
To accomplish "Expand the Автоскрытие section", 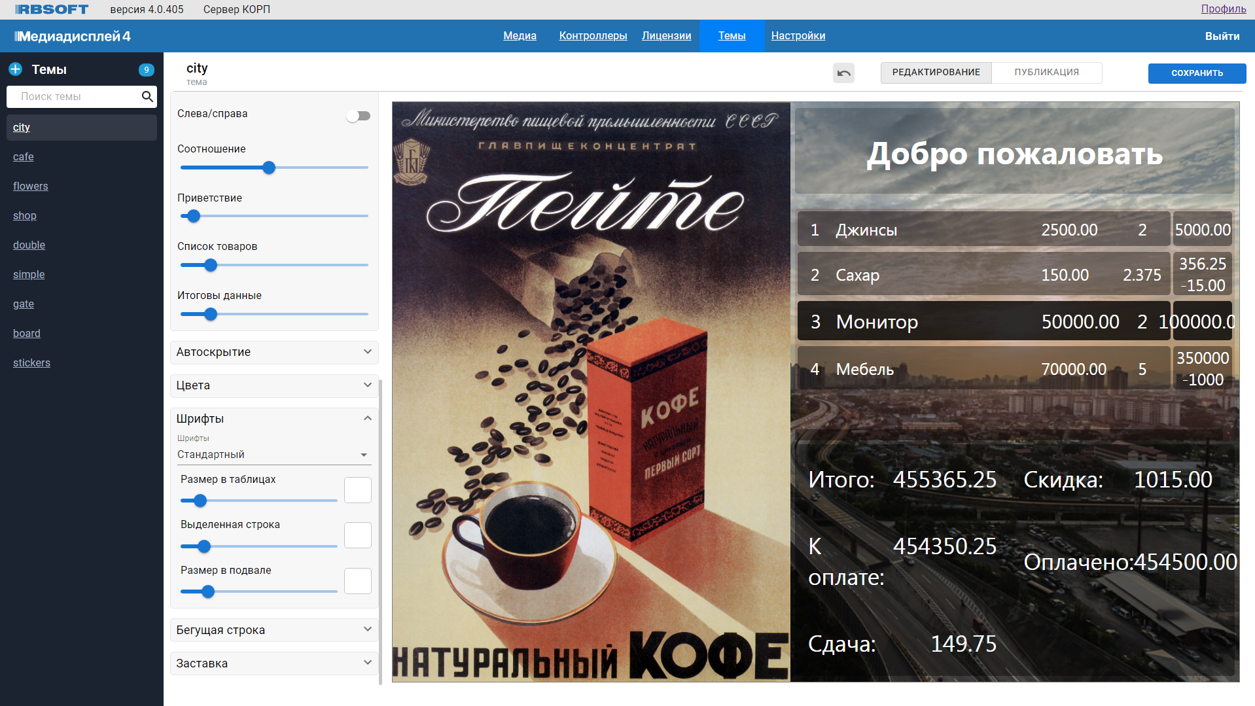I will tap(274, 352).
